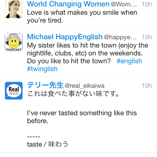Viewport: 157px width, 157px height.
Task: Tap the truncated @Wom… handle
Action: [124, 4]
